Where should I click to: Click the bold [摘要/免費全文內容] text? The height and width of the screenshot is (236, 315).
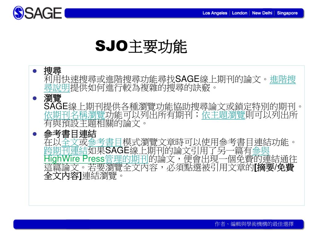pos(274,167)
